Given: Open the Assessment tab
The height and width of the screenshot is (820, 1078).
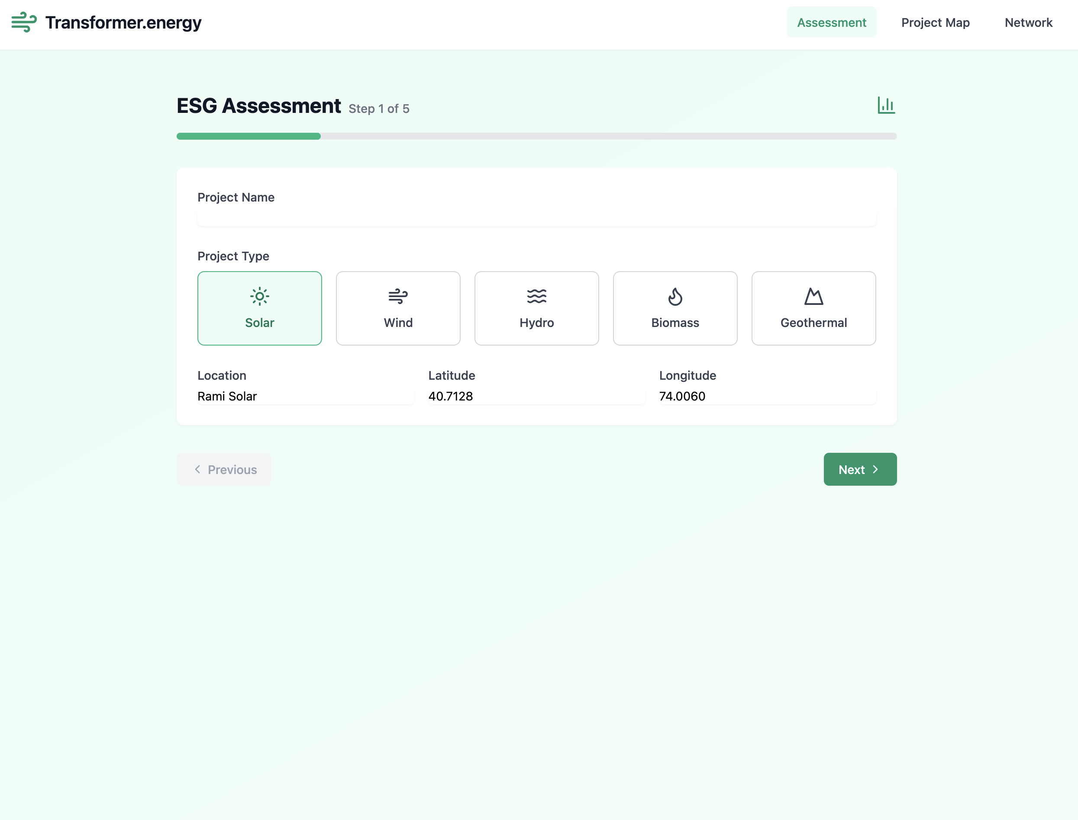Looking at the screenshot, I should click(x=831, y=22).
